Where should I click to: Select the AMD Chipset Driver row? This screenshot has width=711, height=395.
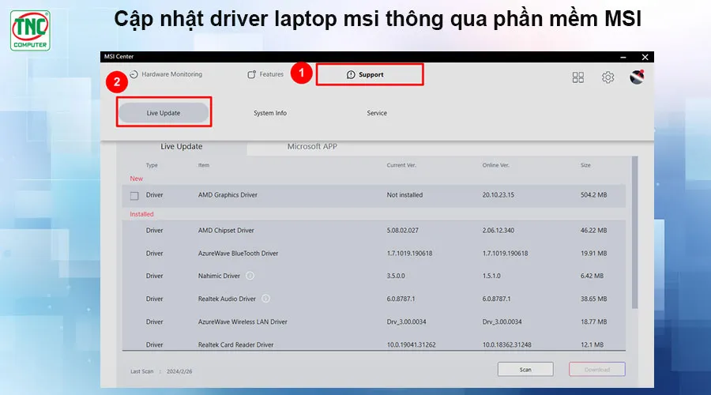374,231
